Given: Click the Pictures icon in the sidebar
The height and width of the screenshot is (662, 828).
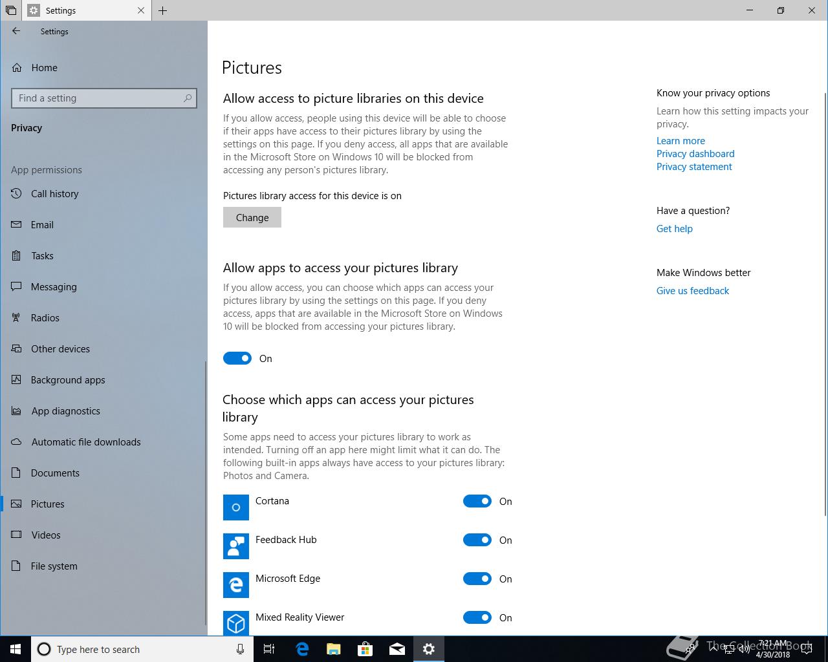Looking at the screenshot, I should coord(17,504).
